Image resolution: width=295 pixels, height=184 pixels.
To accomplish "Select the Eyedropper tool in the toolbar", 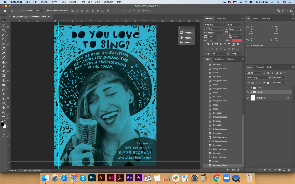I will (3, 48).
